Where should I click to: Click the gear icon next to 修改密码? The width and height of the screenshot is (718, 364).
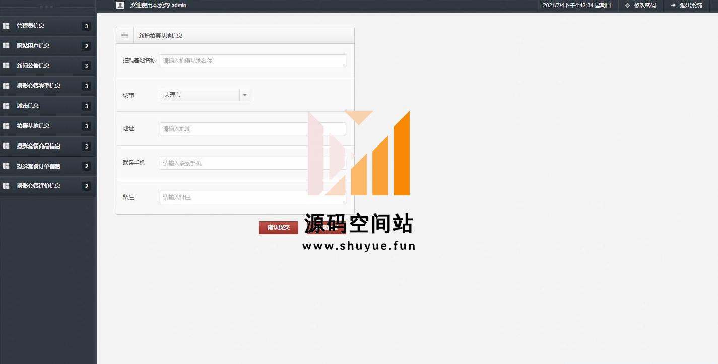tap(627, 6)
